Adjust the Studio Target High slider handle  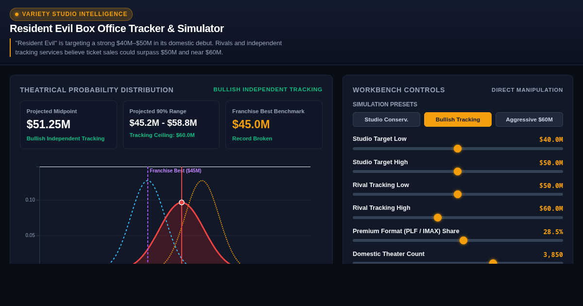(458, 171)
